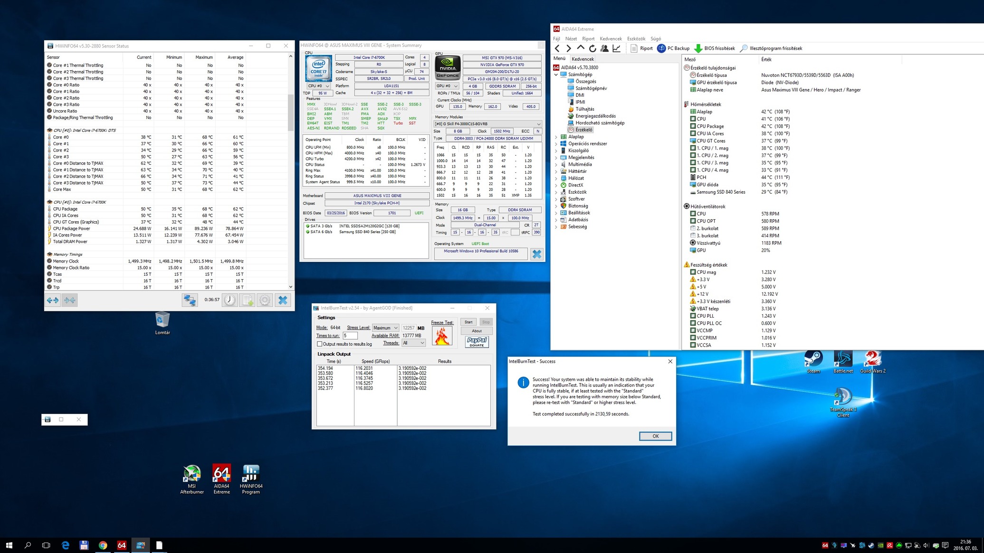Open the Threads dropdown

point(413,343)
